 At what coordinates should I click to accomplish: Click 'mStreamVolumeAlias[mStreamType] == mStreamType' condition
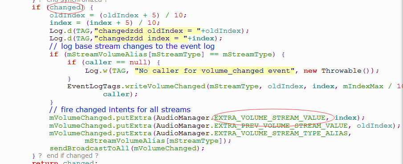coord(170,55)
